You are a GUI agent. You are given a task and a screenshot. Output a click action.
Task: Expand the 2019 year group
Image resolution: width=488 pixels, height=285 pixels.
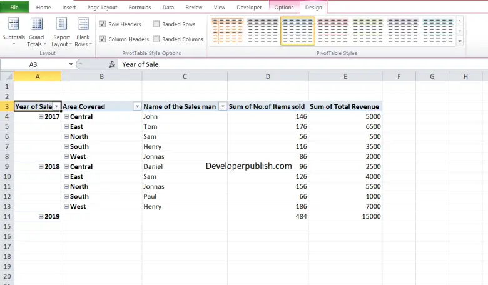point(41,216)
